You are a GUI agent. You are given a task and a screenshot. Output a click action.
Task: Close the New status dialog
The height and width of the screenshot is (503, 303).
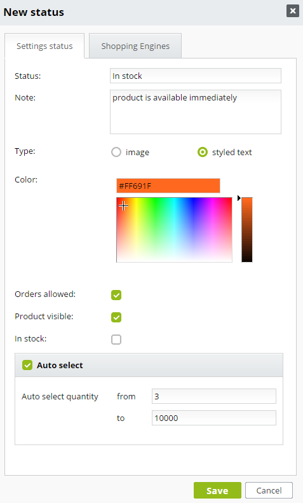pyautogui.click(x=292, y=11)
